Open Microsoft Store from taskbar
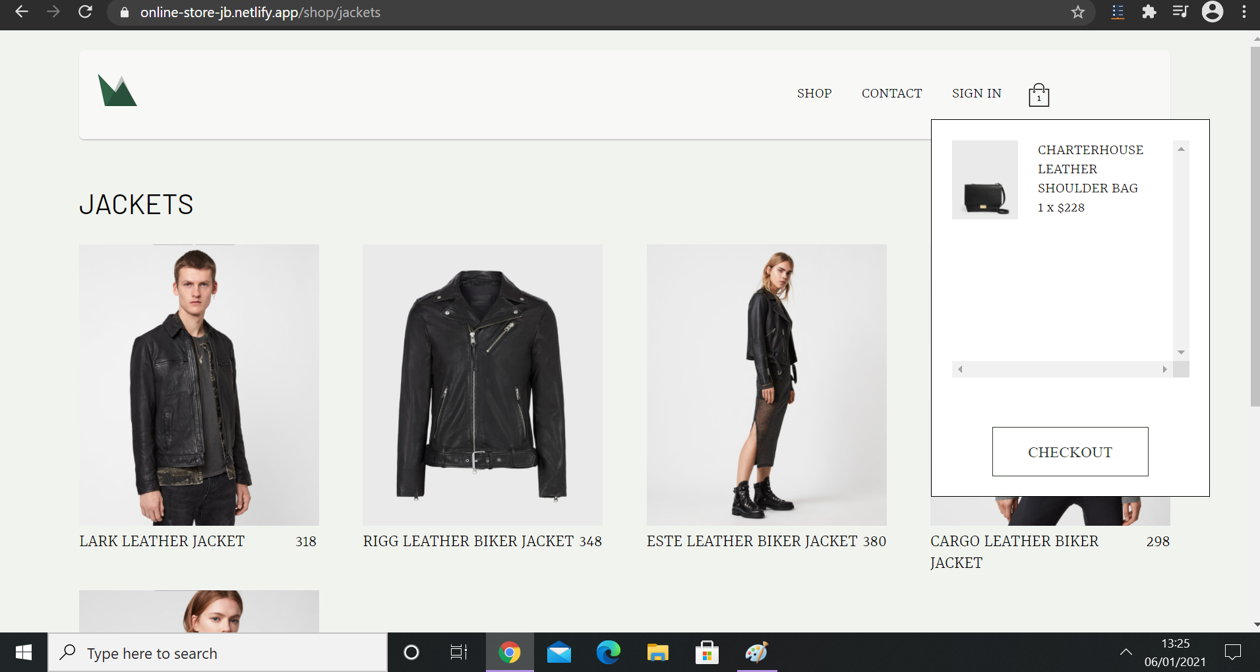The height and width of the screenshot is (672, 1260). click(x=707, y=652)
